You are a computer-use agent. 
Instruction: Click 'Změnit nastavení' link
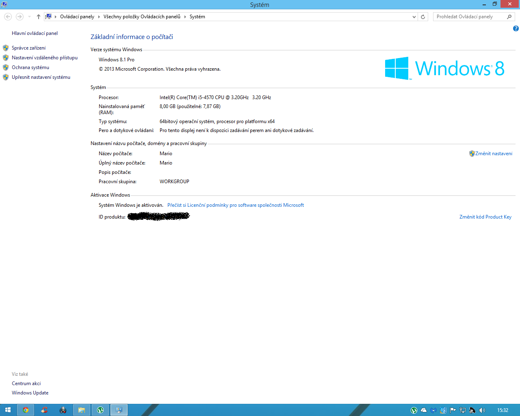click(x=494, y=154)
